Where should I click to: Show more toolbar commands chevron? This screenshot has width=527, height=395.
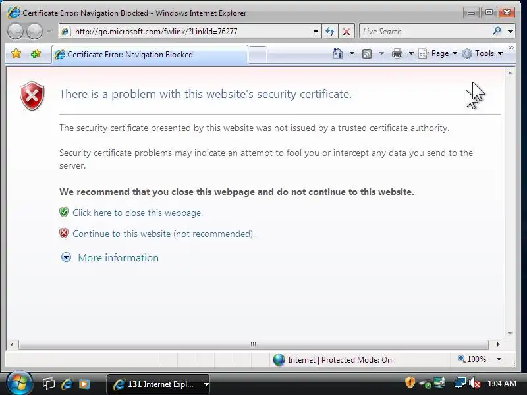pyautogui.click(x=511, y=48)
